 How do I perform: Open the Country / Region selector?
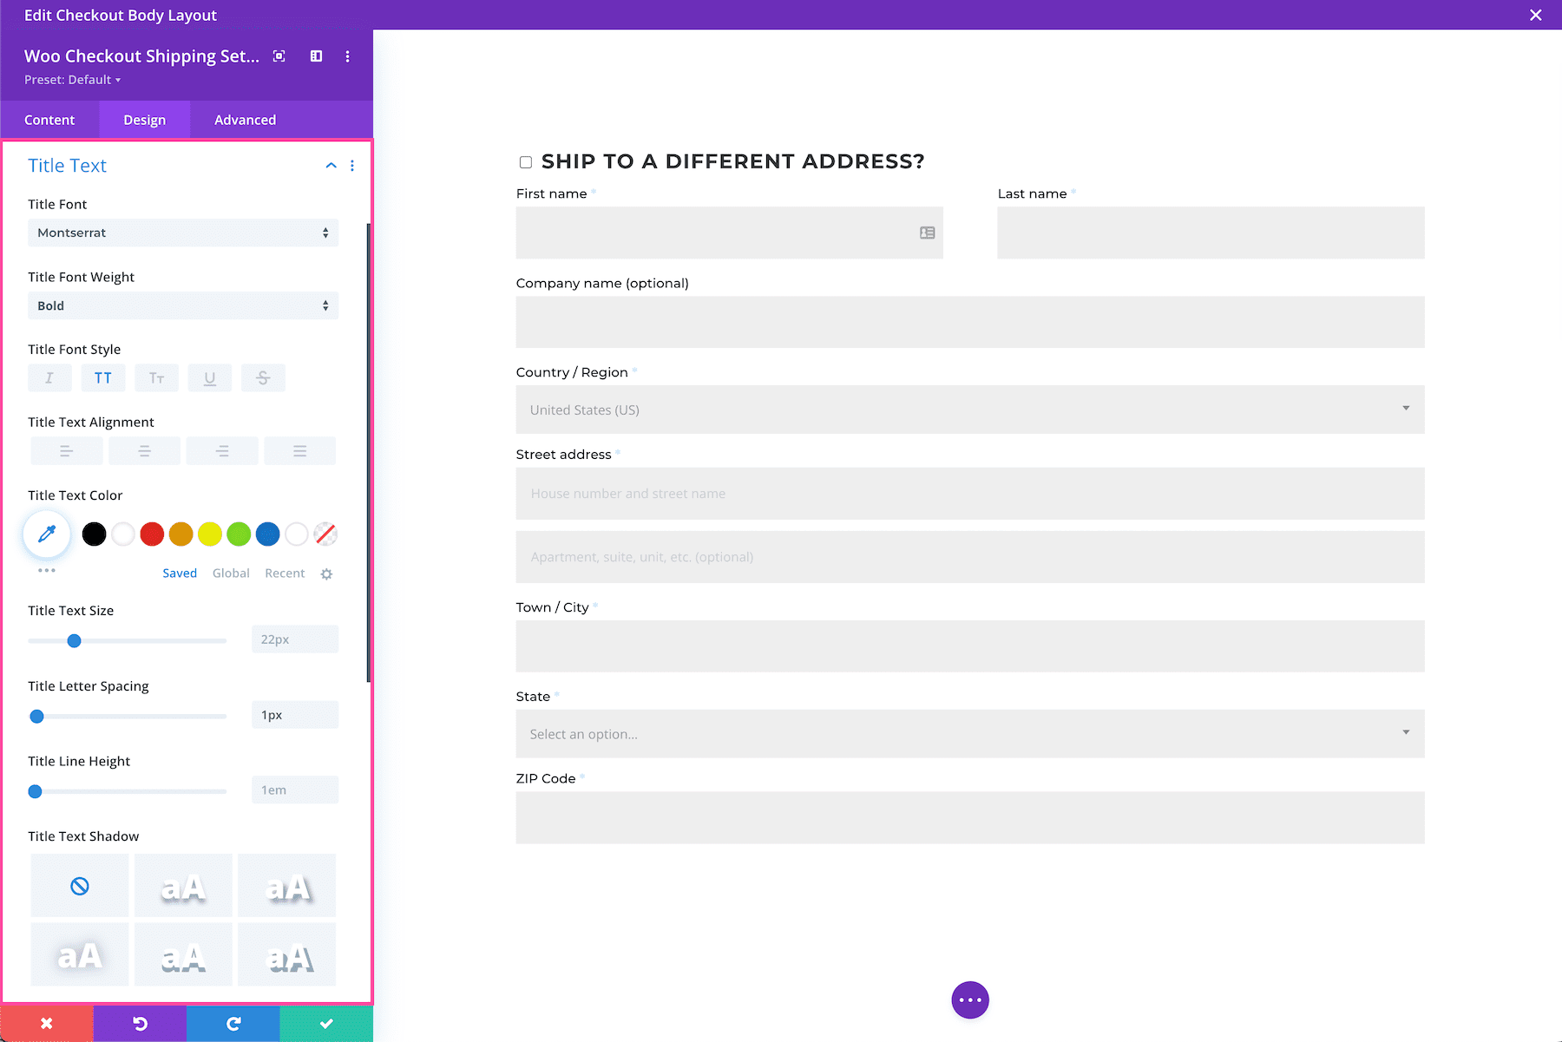[x=969, y=410]
